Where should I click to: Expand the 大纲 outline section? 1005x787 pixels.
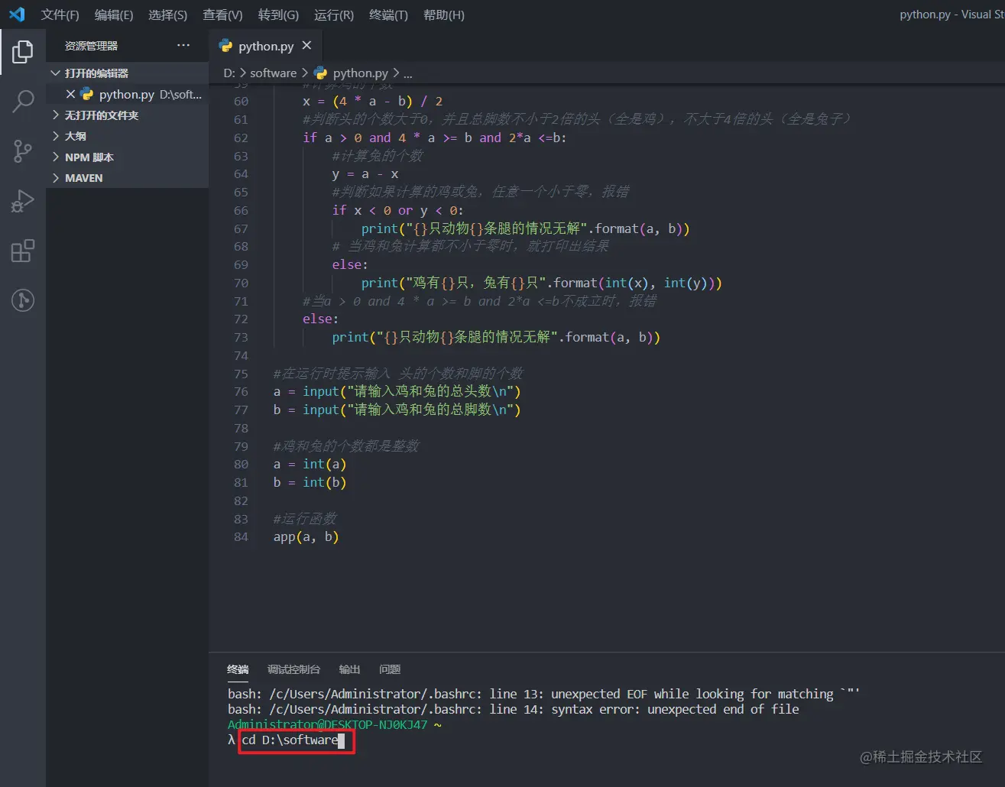(127, 136)
